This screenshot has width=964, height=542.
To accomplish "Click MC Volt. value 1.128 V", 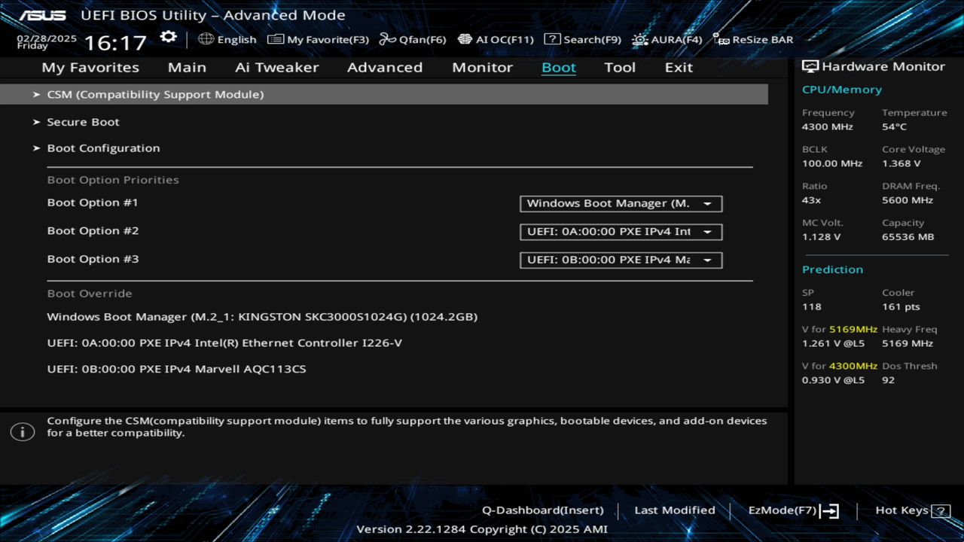I will pyautogui.click(x=822, y=237).
